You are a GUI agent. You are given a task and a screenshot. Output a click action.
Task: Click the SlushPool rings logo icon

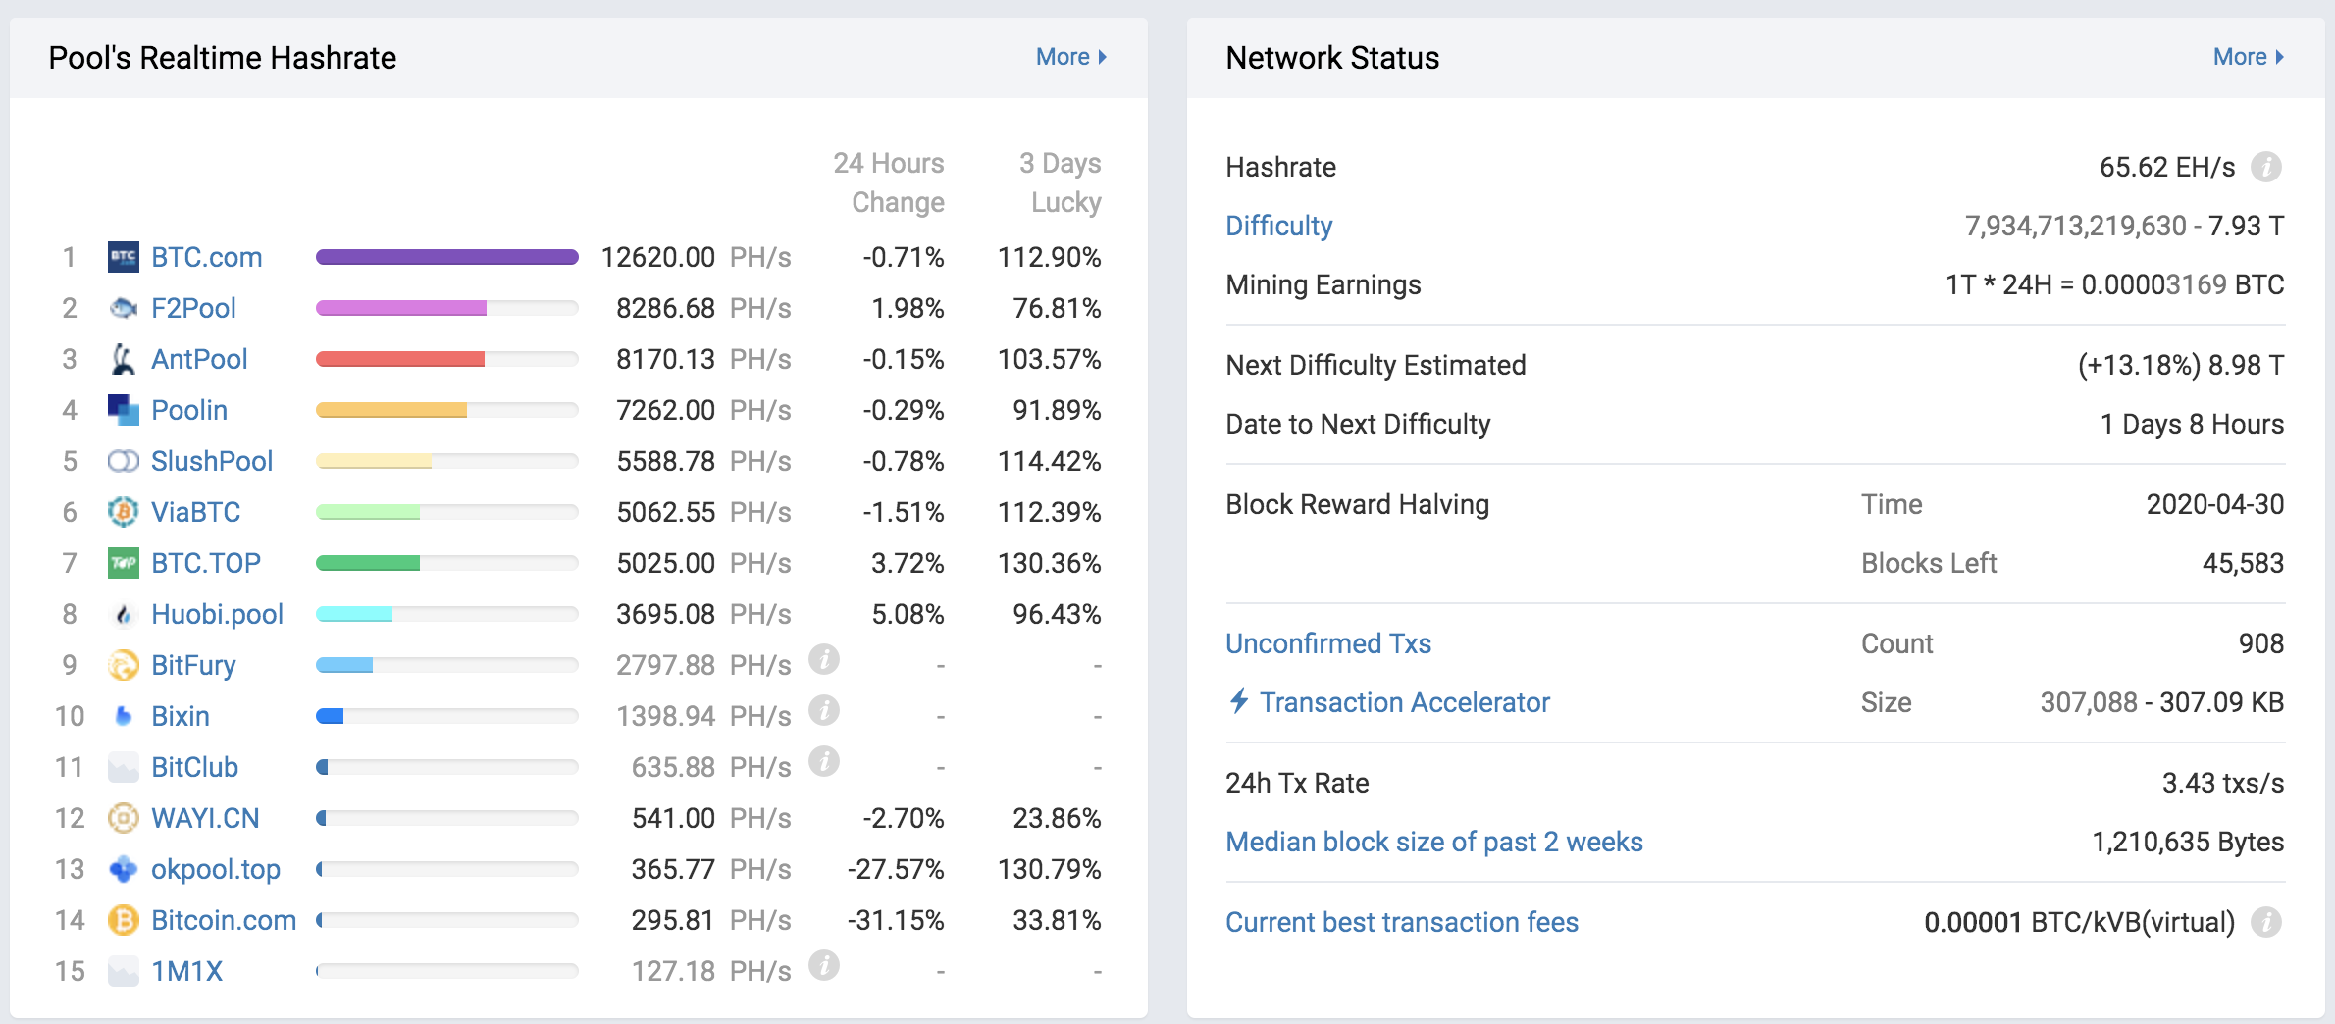pyautogui.click(x=123, y=461)
